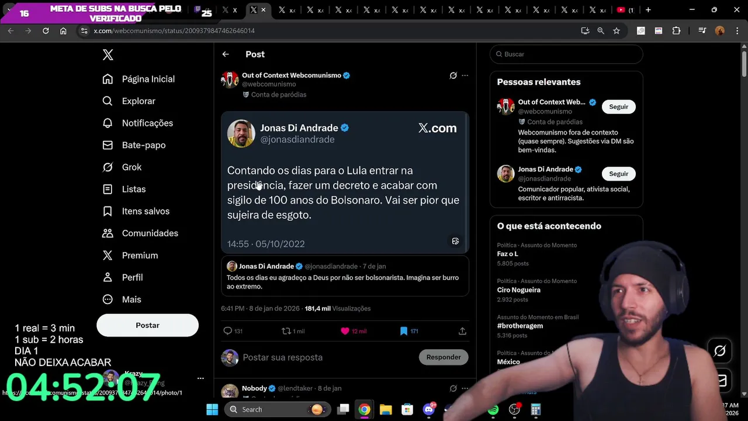This screenshot has height=421, width=748.
Task: Go back with the Post arrow
Action: click(226, 54)
